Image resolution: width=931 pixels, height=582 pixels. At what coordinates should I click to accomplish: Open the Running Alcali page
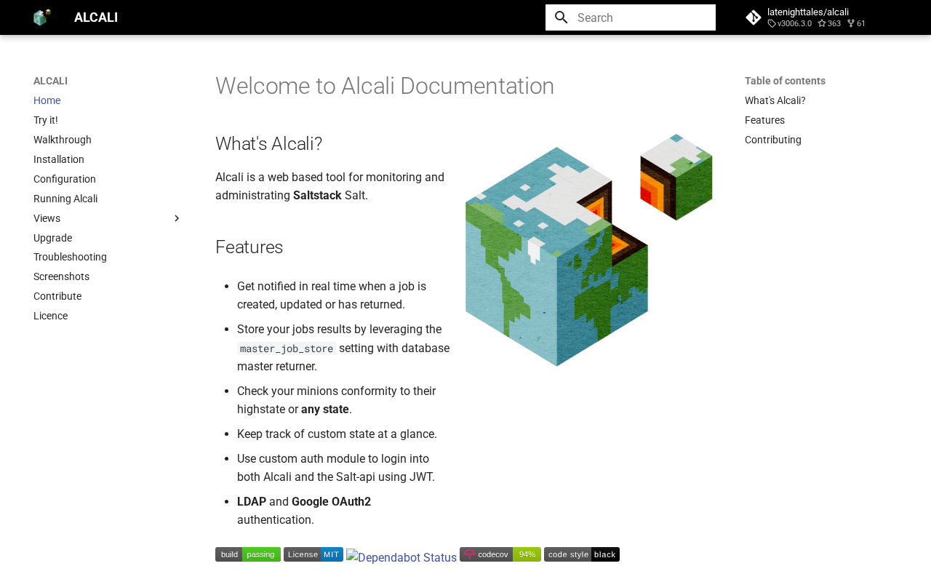65,199
